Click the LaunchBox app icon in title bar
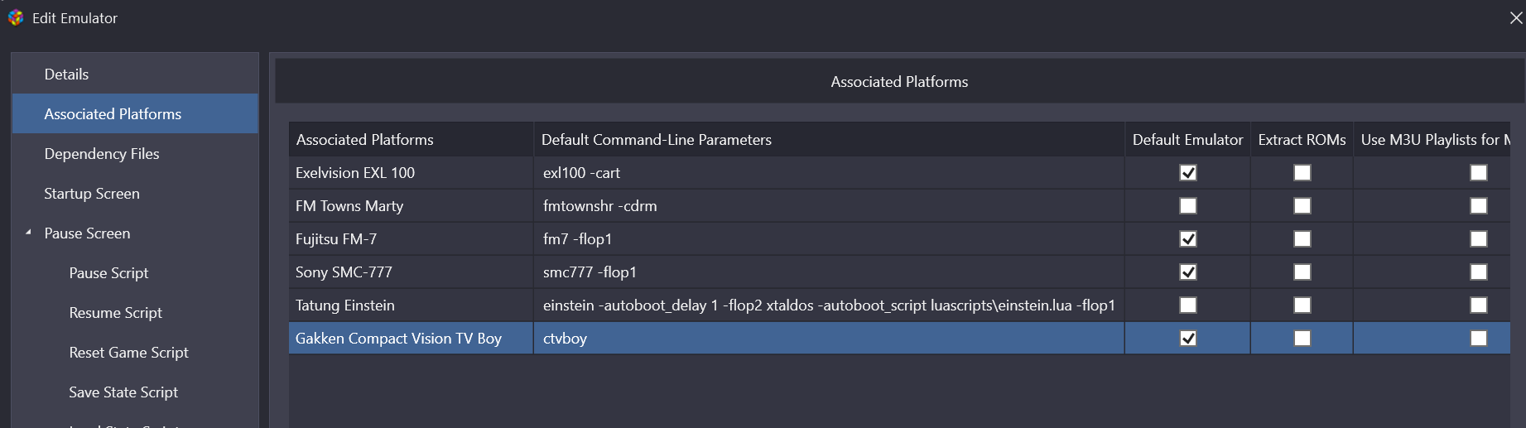 point(16,17)
